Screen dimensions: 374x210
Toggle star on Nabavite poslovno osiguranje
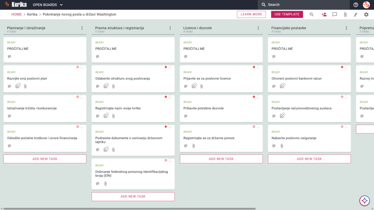[342, 127]
